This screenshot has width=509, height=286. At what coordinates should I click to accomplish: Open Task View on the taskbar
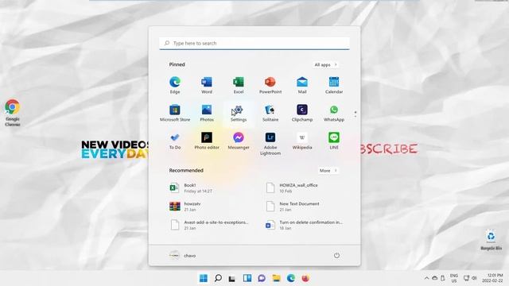click(231, 278)
